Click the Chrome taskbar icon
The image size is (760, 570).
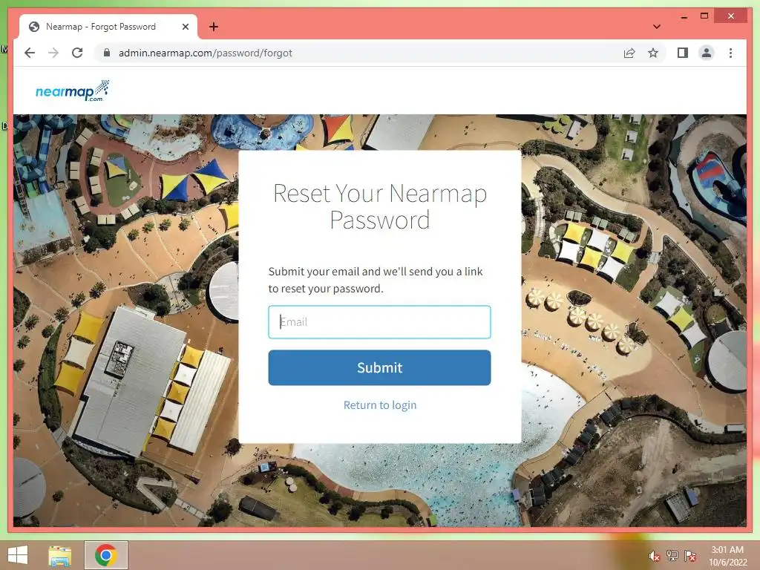(x=105, y=555)
